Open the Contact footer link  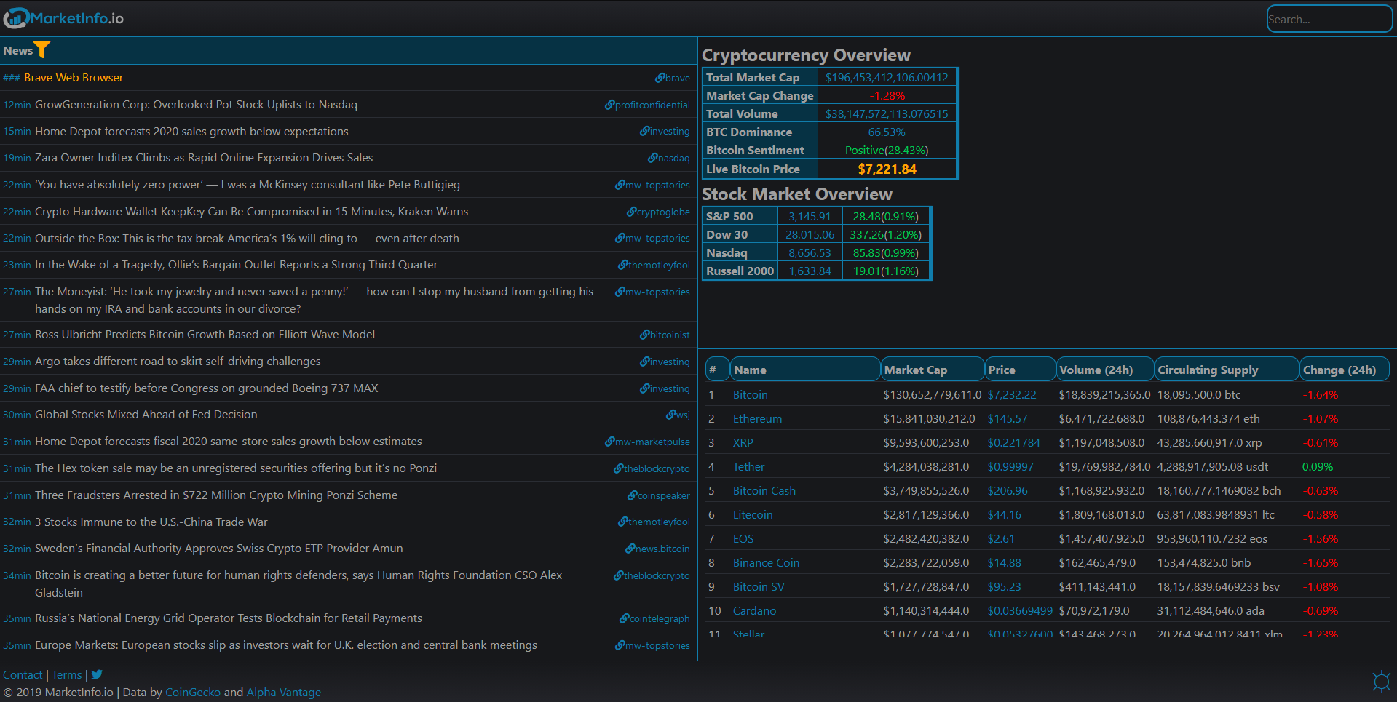point(23,674)
